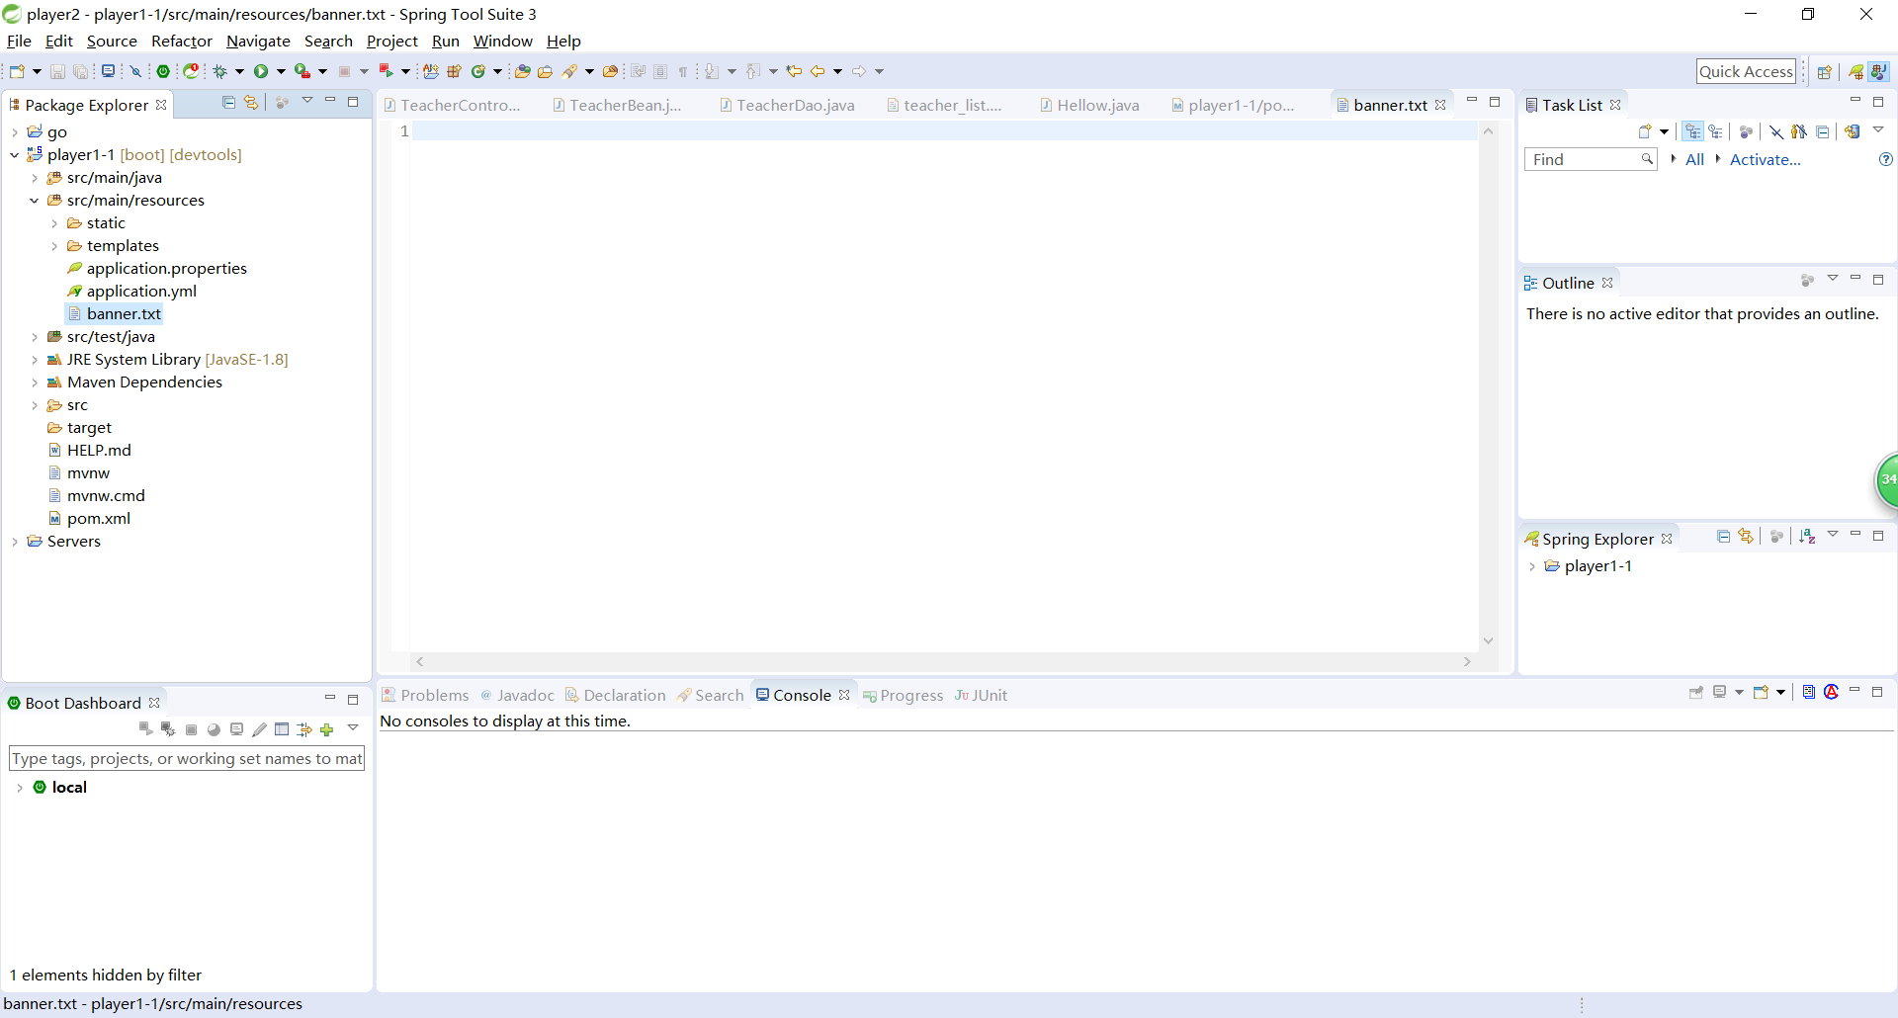Toggle sort icon in Spring Explorer
This screenshot has height=1018, width=1898.
click(x=1807, y=536)
